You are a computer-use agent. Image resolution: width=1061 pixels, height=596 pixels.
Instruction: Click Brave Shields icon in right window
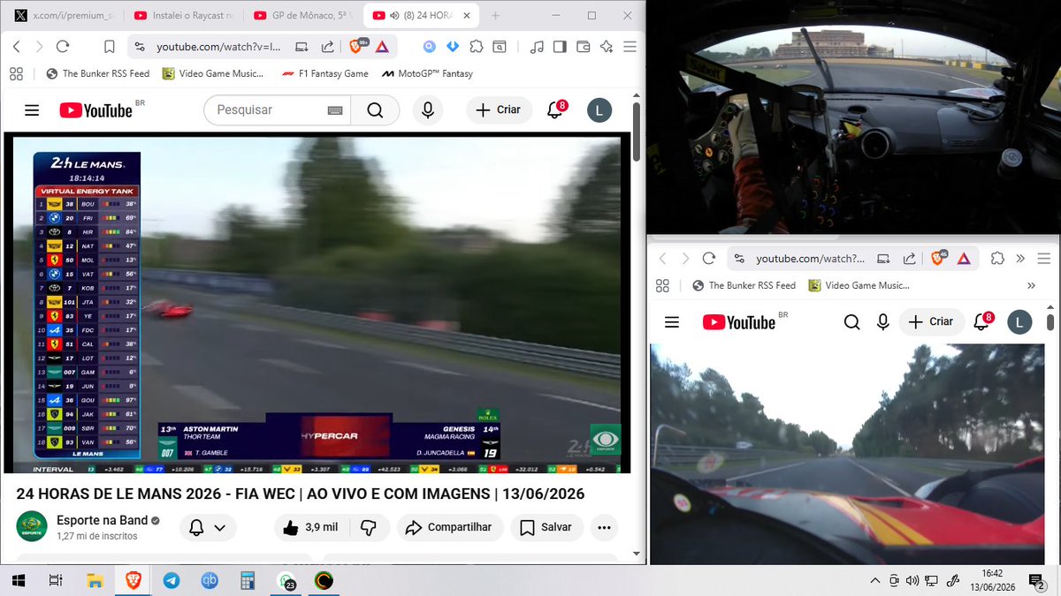[x=938, y=259]
